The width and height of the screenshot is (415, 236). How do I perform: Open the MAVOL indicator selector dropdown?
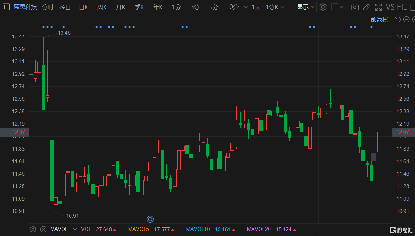coord(75,229)
